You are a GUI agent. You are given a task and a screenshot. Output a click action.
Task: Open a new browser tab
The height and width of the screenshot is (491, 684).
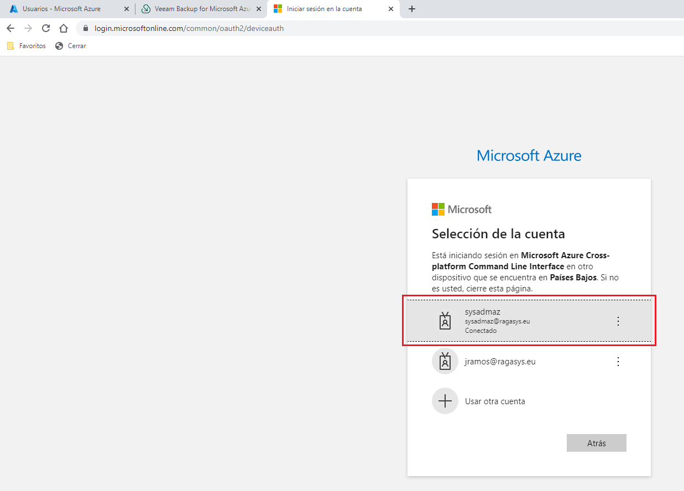411,9
